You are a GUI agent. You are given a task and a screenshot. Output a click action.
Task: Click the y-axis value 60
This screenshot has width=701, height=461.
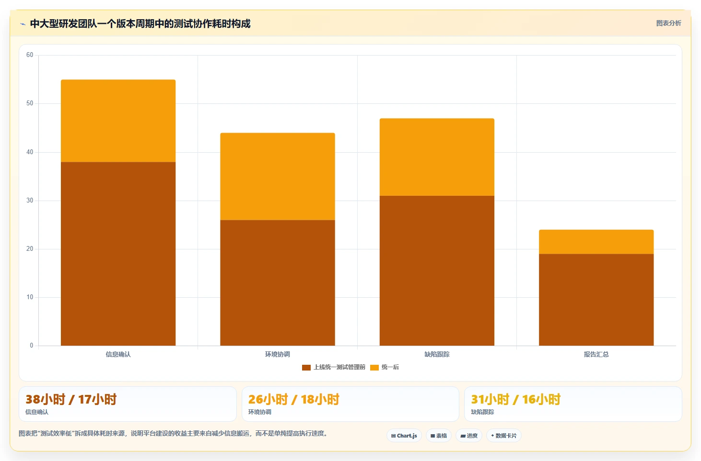[x=30, y=55]
